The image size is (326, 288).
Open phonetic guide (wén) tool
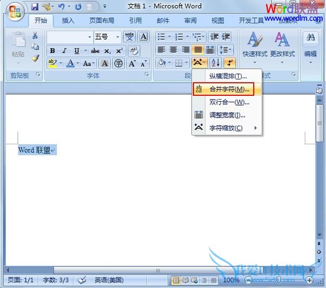coord(129,36)
